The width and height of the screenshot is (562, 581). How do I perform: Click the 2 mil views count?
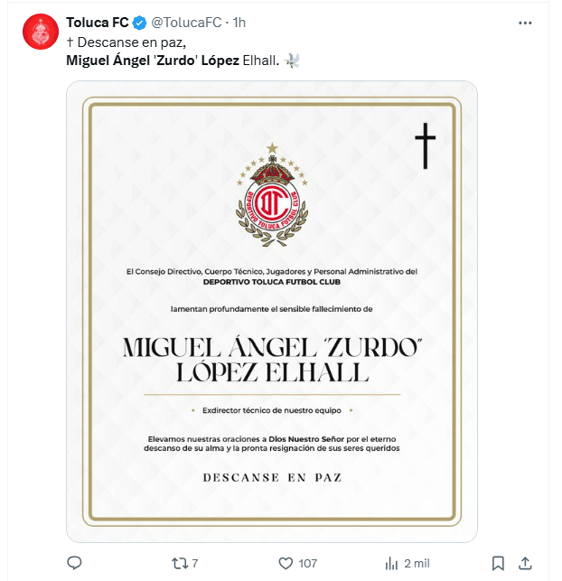point(417,564)
